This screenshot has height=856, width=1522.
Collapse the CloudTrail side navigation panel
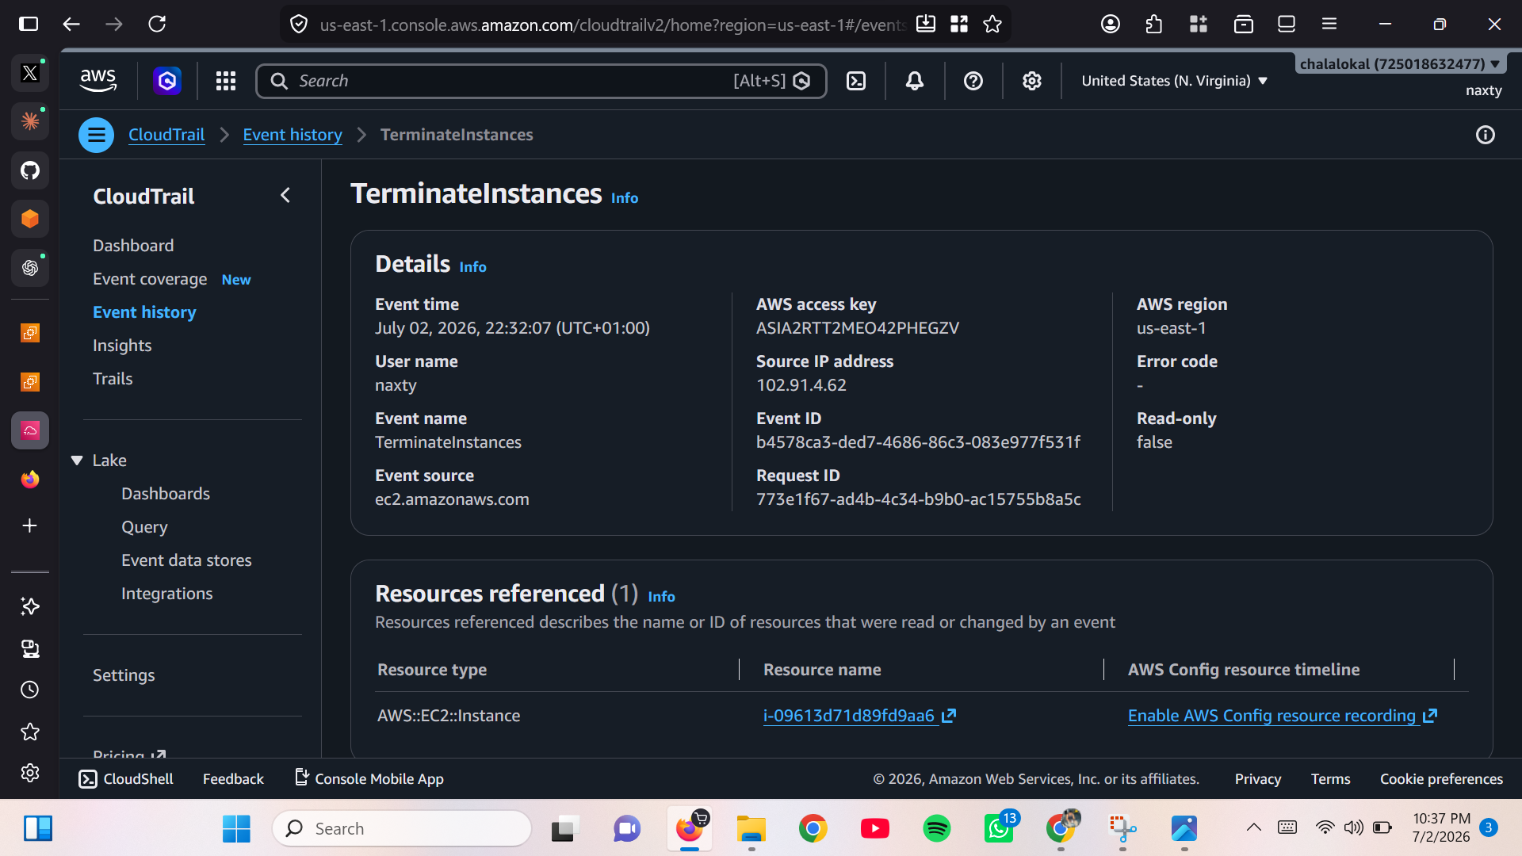pyautogui.click(x=285, y=196)
